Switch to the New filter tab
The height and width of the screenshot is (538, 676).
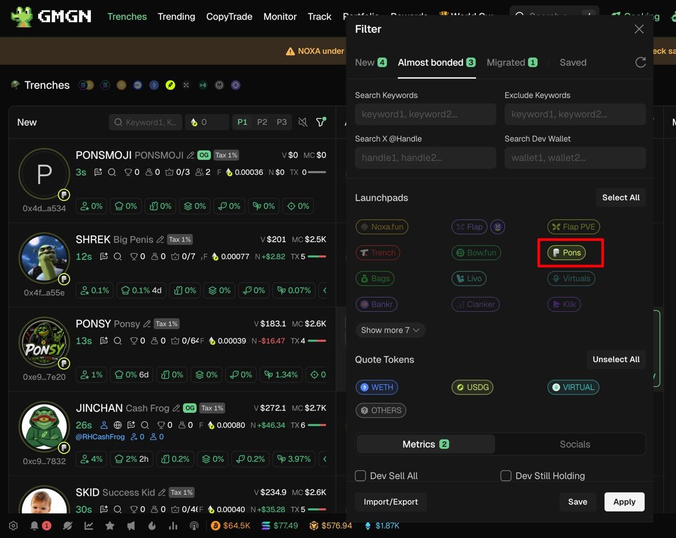point(371,62)
